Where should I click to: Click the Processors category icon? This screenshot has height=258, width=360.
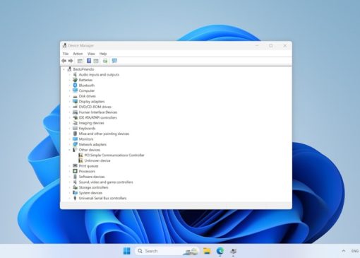tap(75, 171)
